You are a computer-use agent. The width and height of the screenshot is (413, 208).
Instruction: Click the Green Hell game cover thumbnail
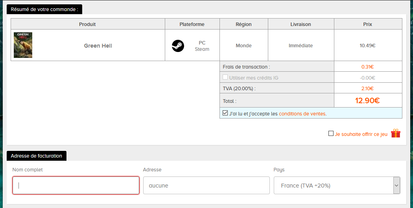tap(23, 45)
